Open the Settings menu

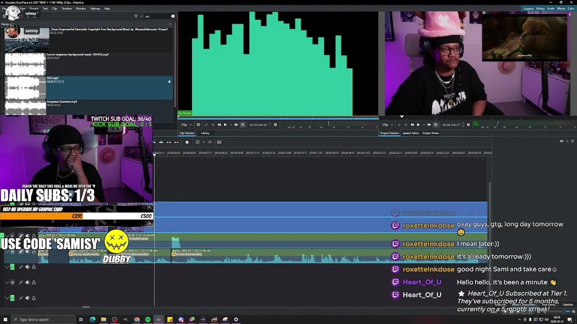point(95,9)
